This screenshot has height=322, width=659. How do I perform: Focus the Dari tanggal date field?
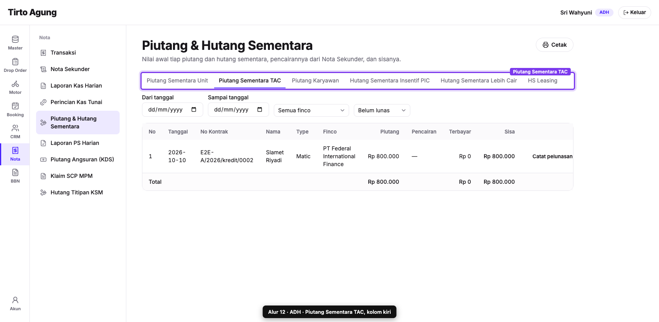[x=173, y=110]
